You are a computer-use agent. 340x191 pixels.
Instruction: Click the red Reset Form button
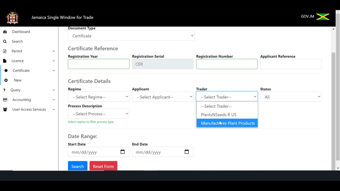pos(103,166)
